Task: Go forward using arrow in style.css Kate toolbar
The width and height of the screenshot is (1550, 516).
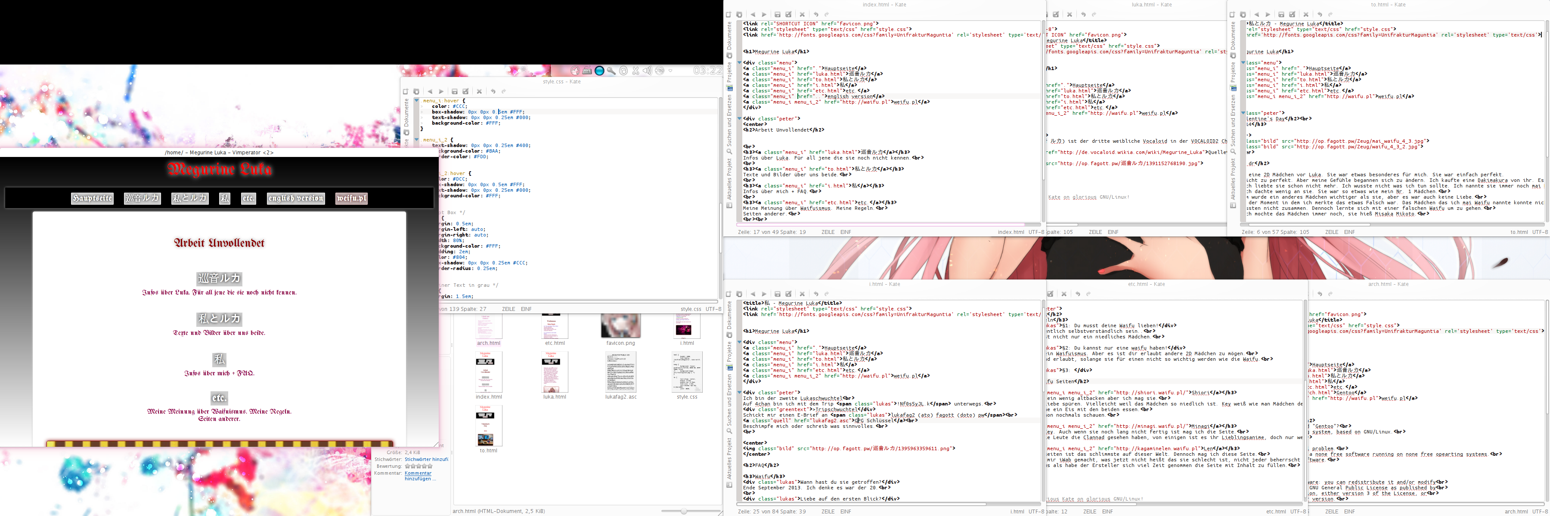Action: pos(442,92)
